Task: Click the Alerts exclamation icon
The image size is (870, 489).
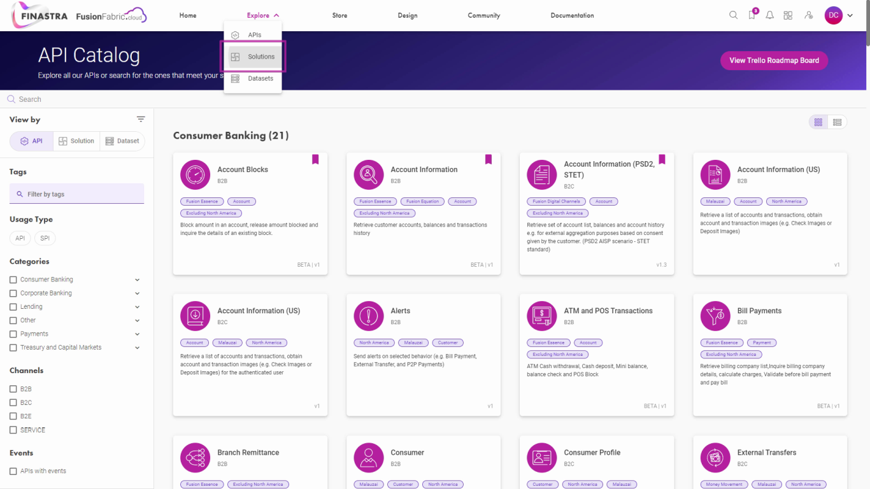Action: click(x=369, y=316)
